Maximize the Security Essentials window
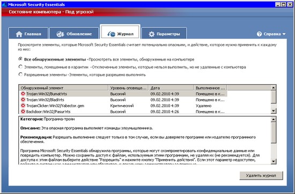 click(x=284, y=4)
